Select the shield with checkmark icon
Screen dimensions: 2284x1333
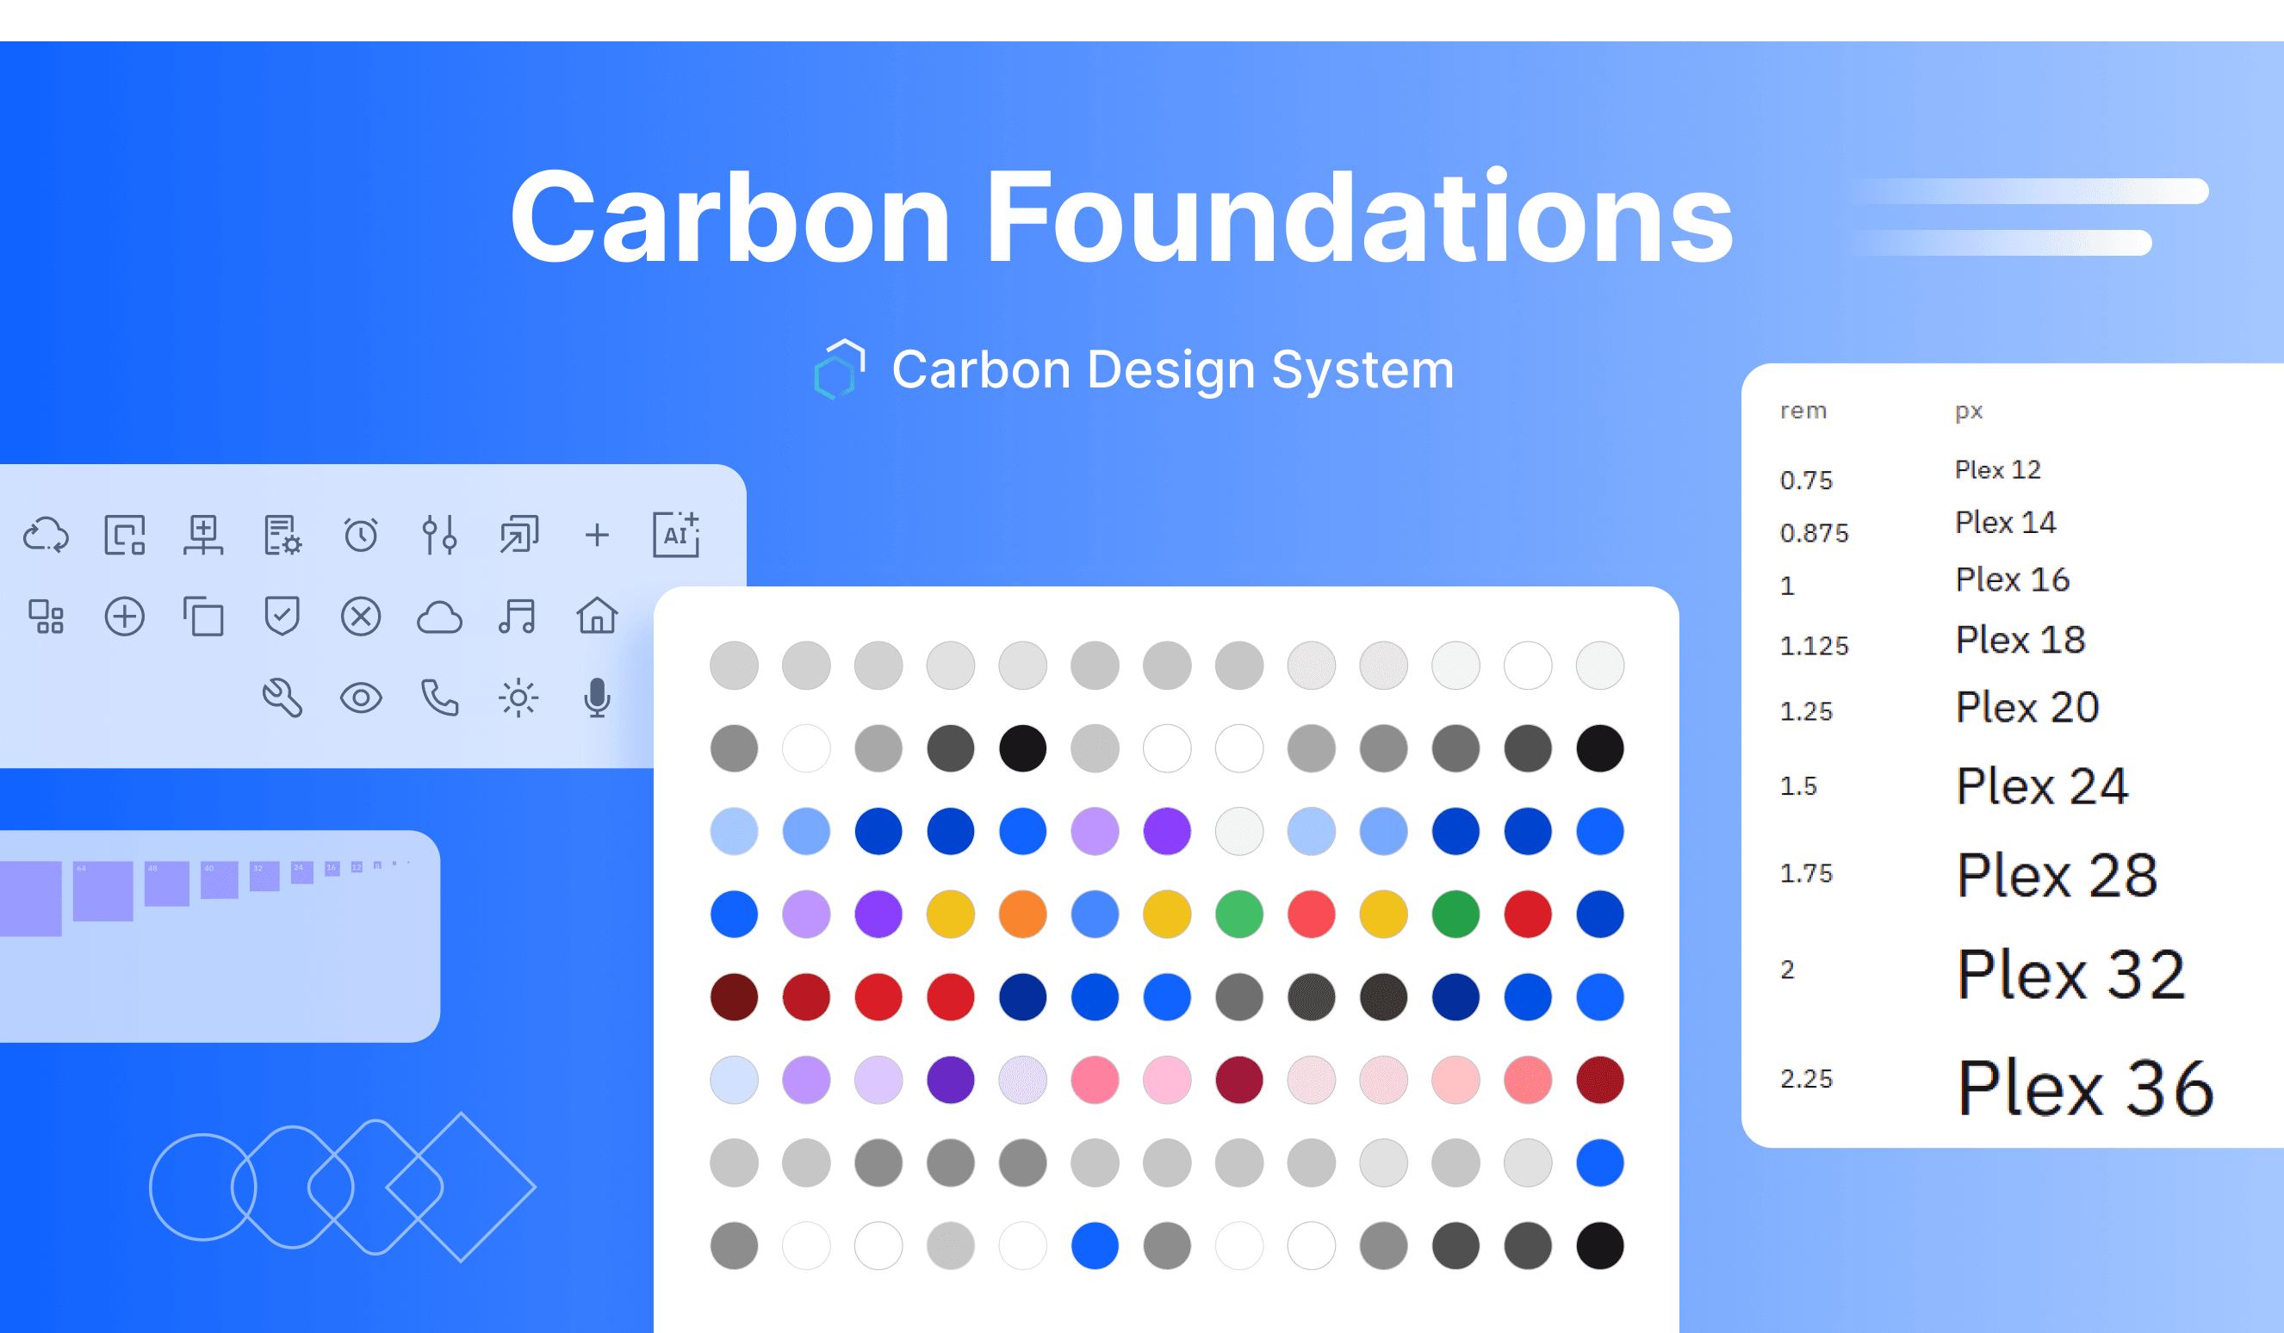coord(282,617)
